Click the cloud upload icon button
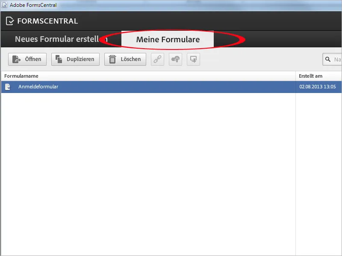342x256 pixels. pyautogui.click(x=176, y=59)
